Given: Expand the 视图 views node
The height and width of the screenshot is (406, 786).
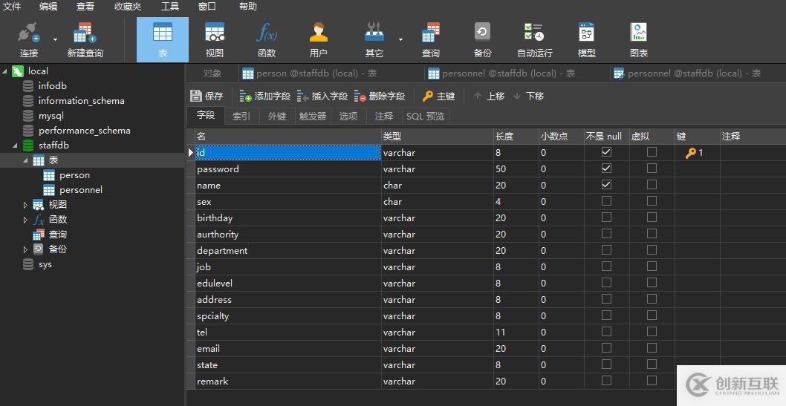Looking at the screenshot, I should click(25, 205).
